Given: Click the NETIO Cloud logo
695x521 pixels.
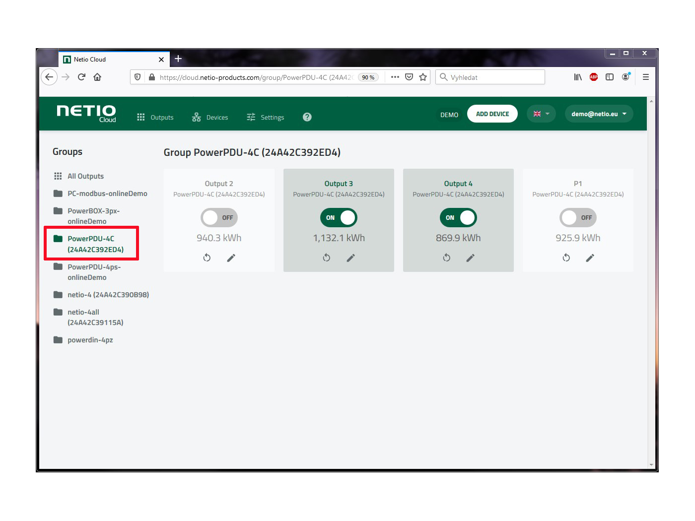Looking at the screenshot, I should (86, 113).
